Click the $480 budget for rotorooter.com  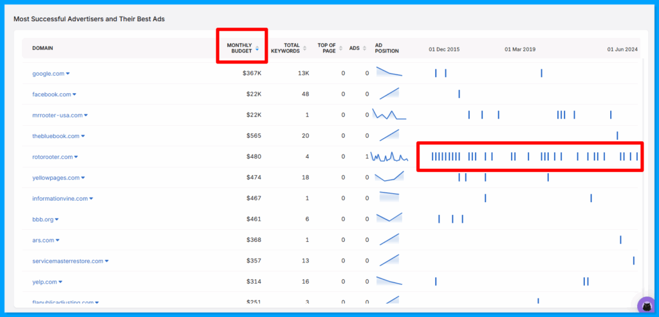pos(254,157)
